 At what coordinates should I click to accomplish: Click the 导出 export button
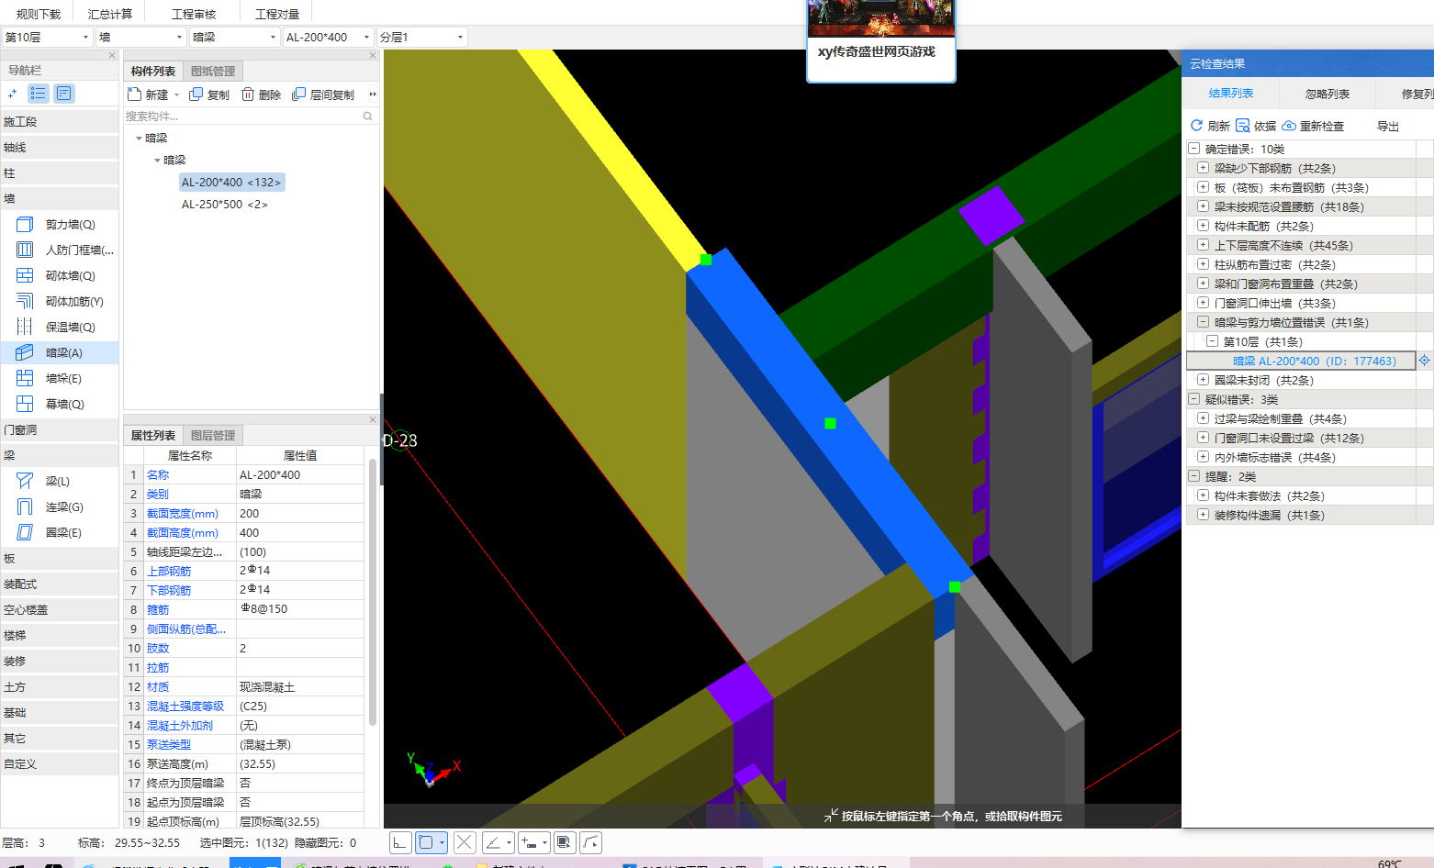point(1388,126)
